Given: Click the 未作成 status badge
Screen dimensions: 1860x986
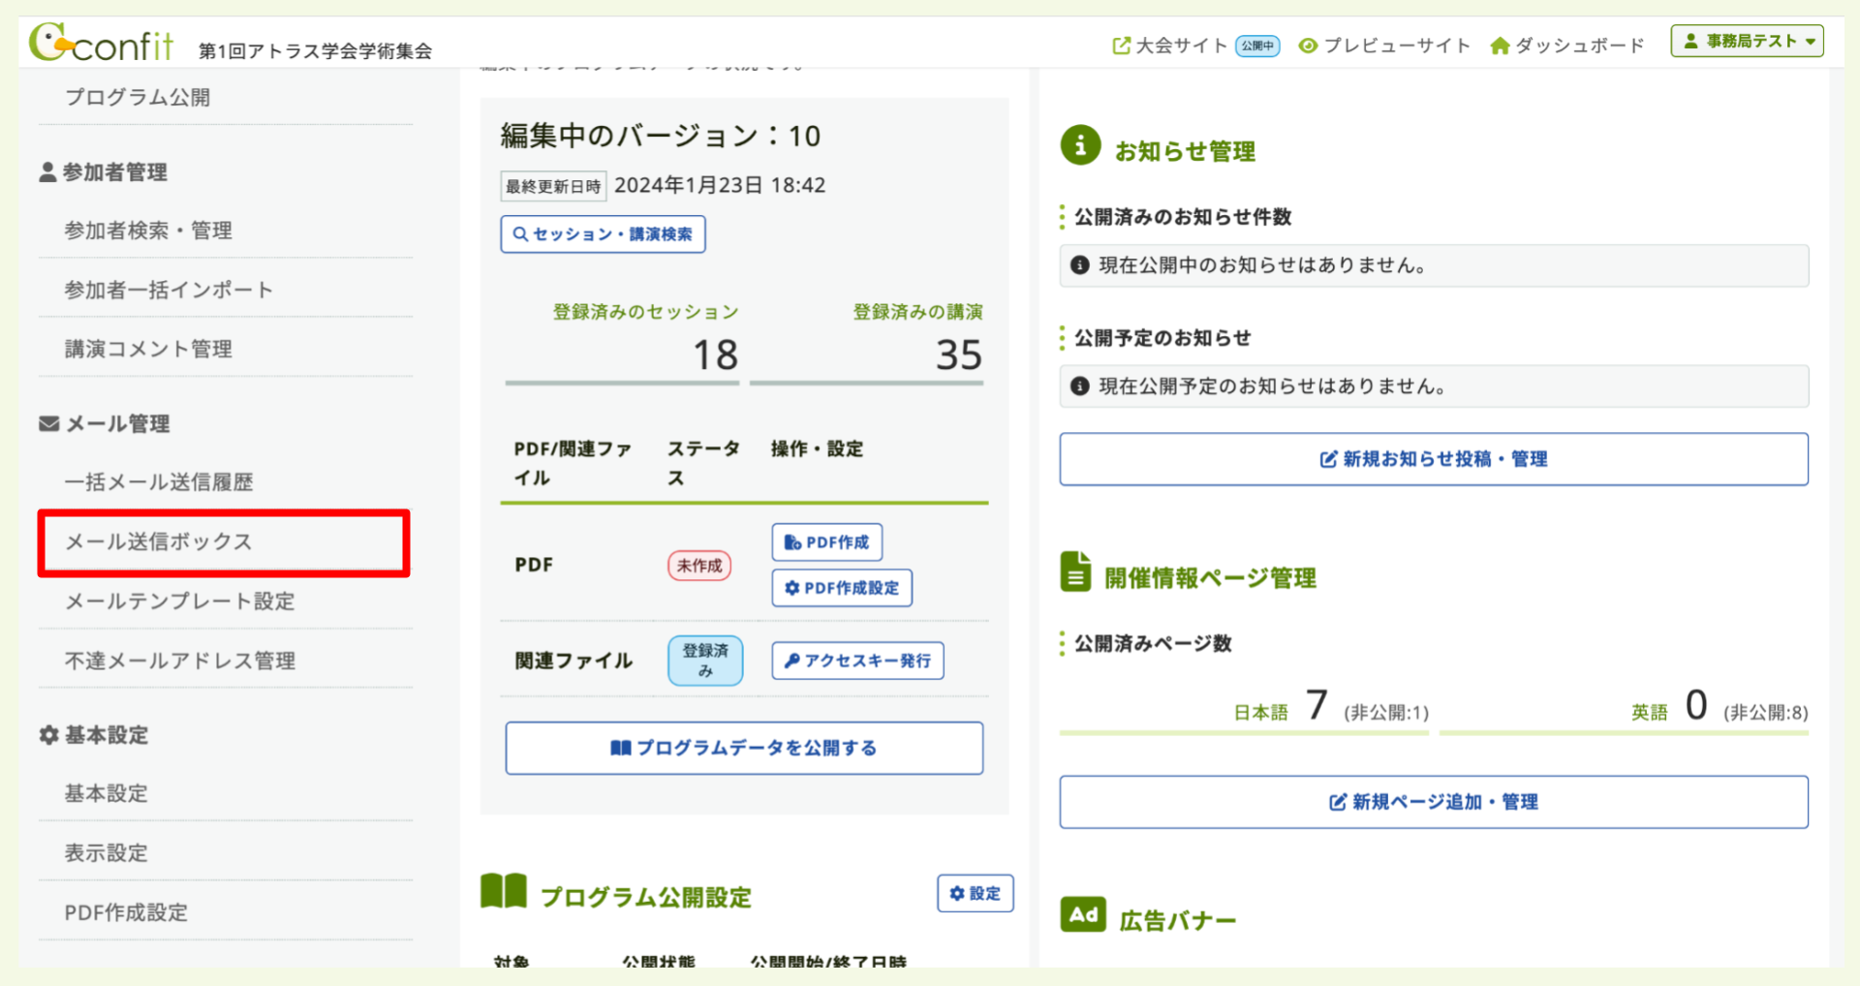Looking at the screenshot, I should click(x=698, y=565).
